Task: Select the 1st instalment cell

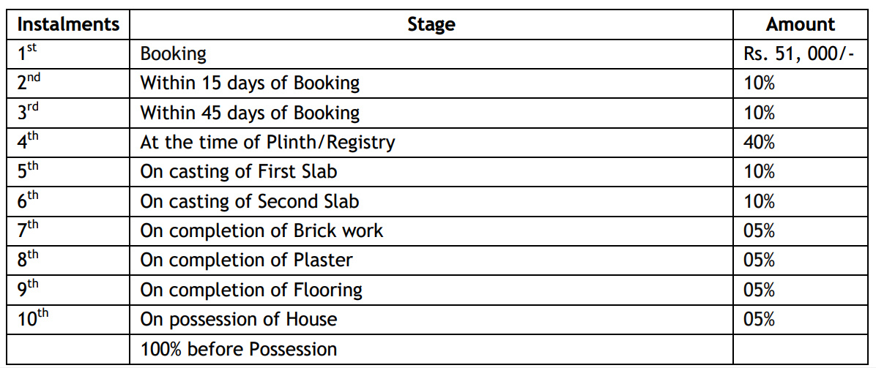Action: [x=29, y=52]
